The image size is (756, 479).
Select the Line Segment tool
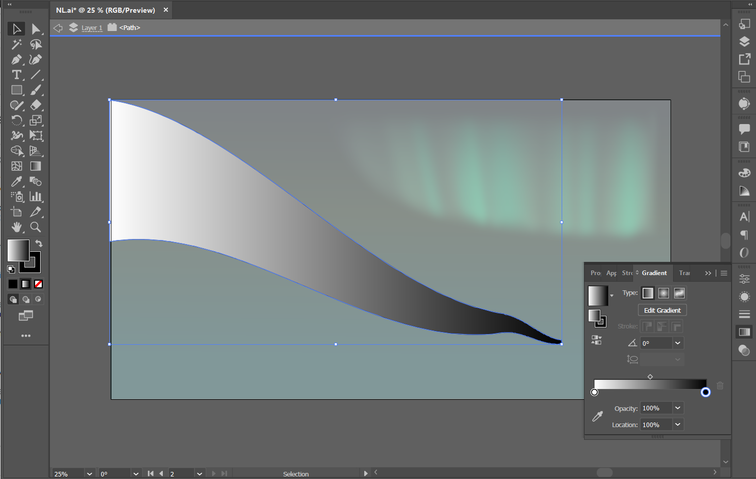[x=36, y=75]
